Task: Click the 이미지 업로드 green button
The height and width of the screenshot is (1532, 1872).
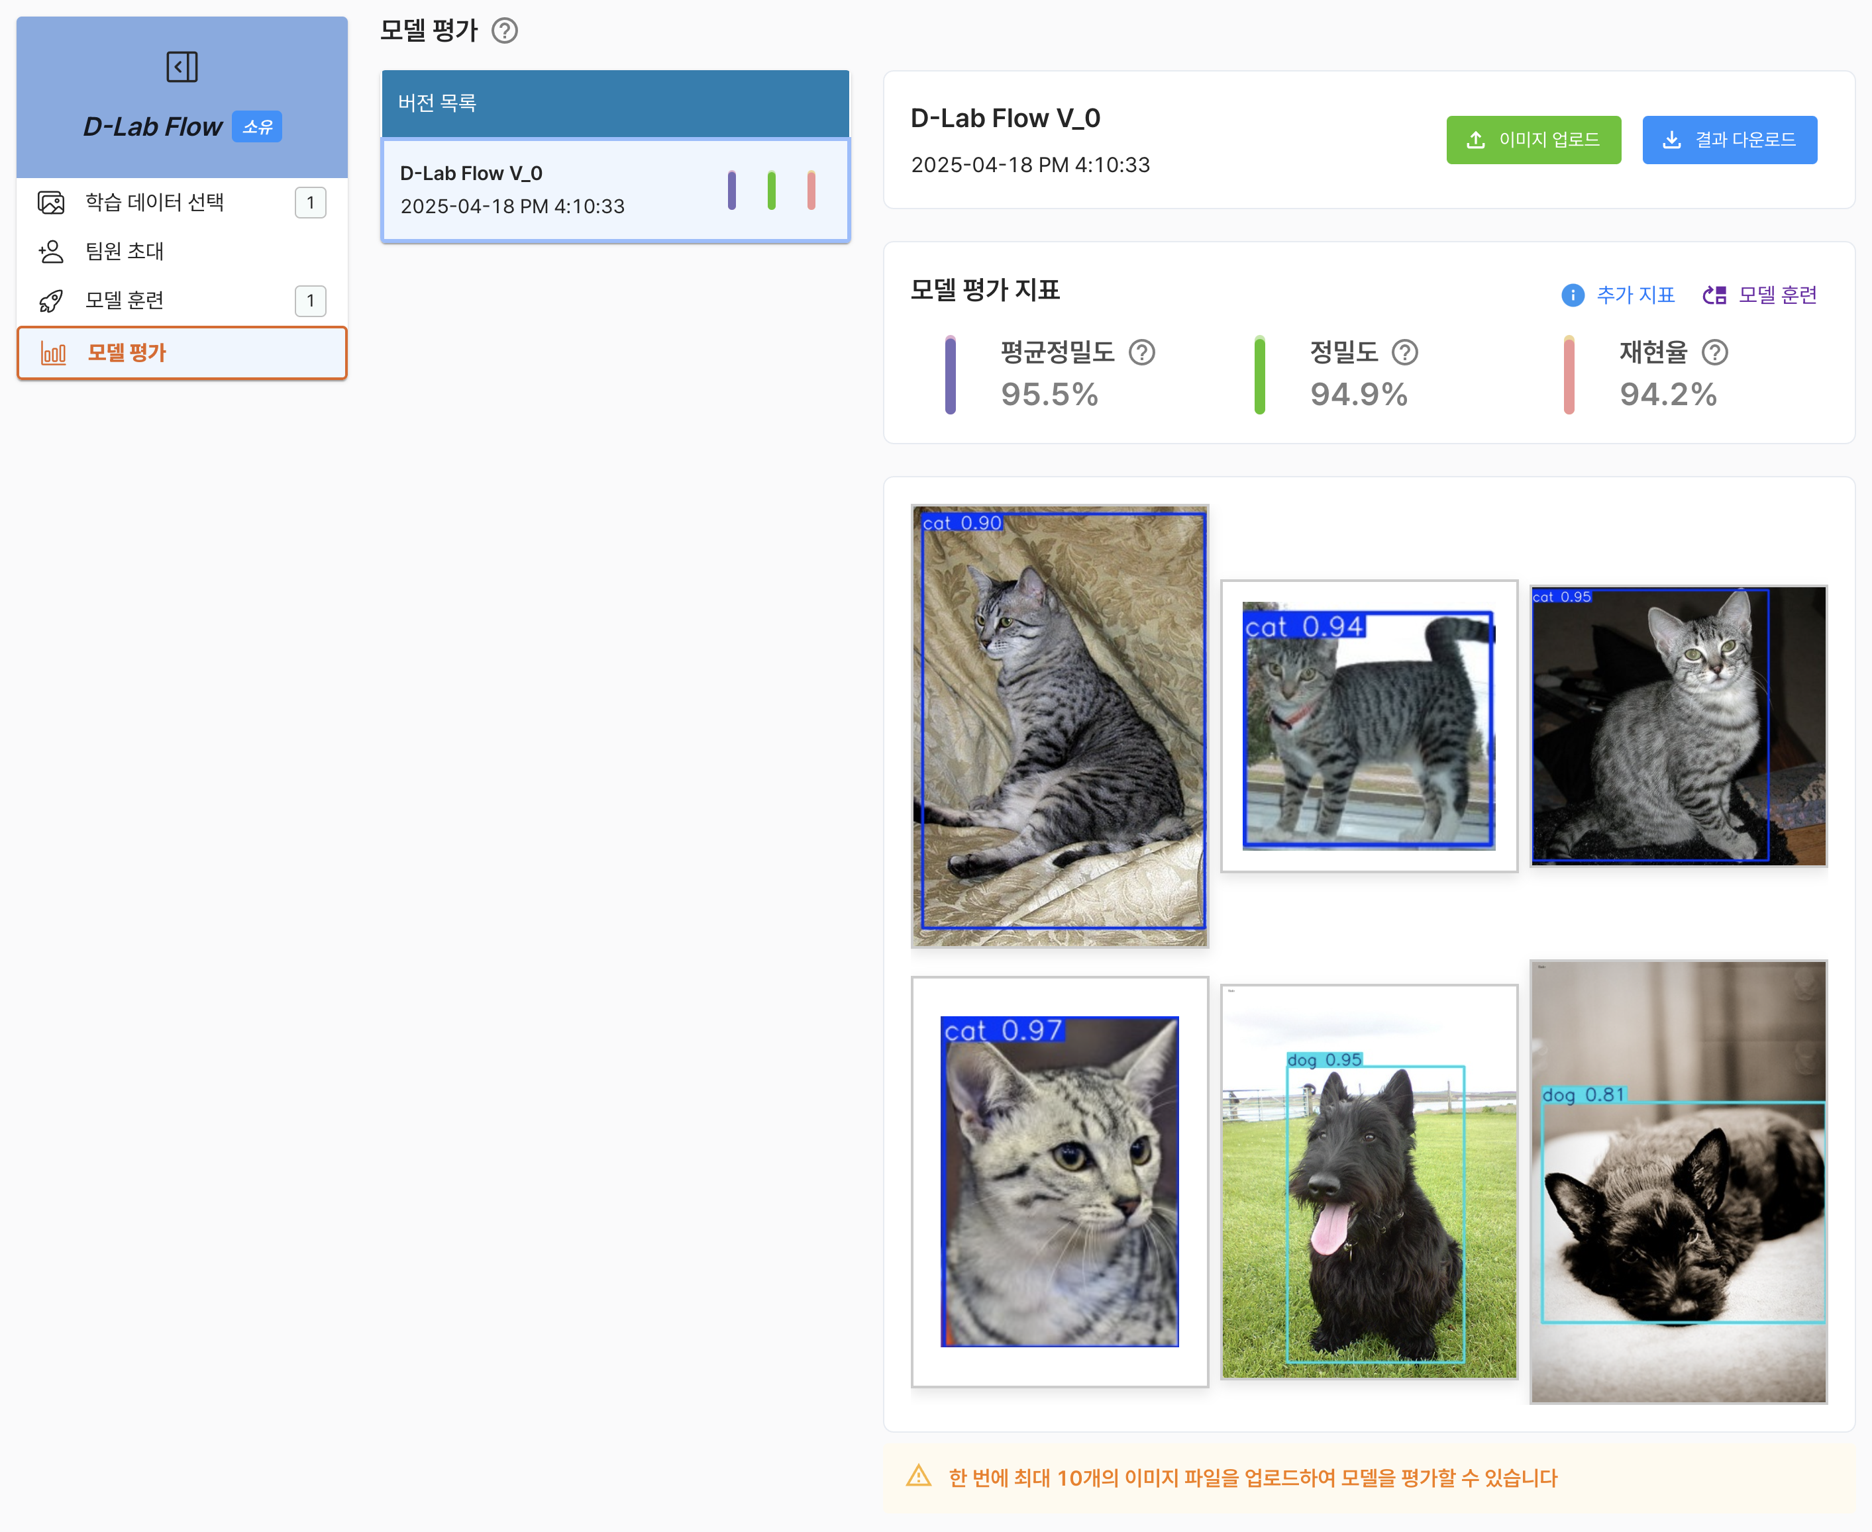Action: [x=1533, y=140]
